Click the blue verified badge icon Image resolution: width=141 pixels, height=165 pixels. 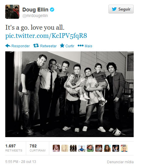coord(52,10)
